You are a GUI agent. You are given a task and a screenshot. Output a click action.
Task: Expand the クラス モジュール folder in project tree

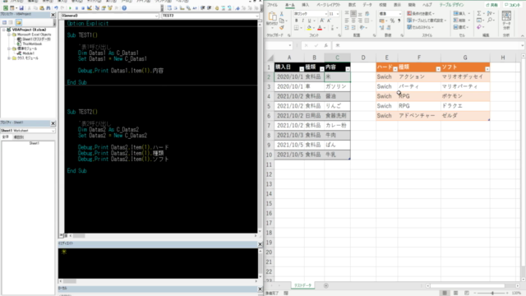pos(9,58)
